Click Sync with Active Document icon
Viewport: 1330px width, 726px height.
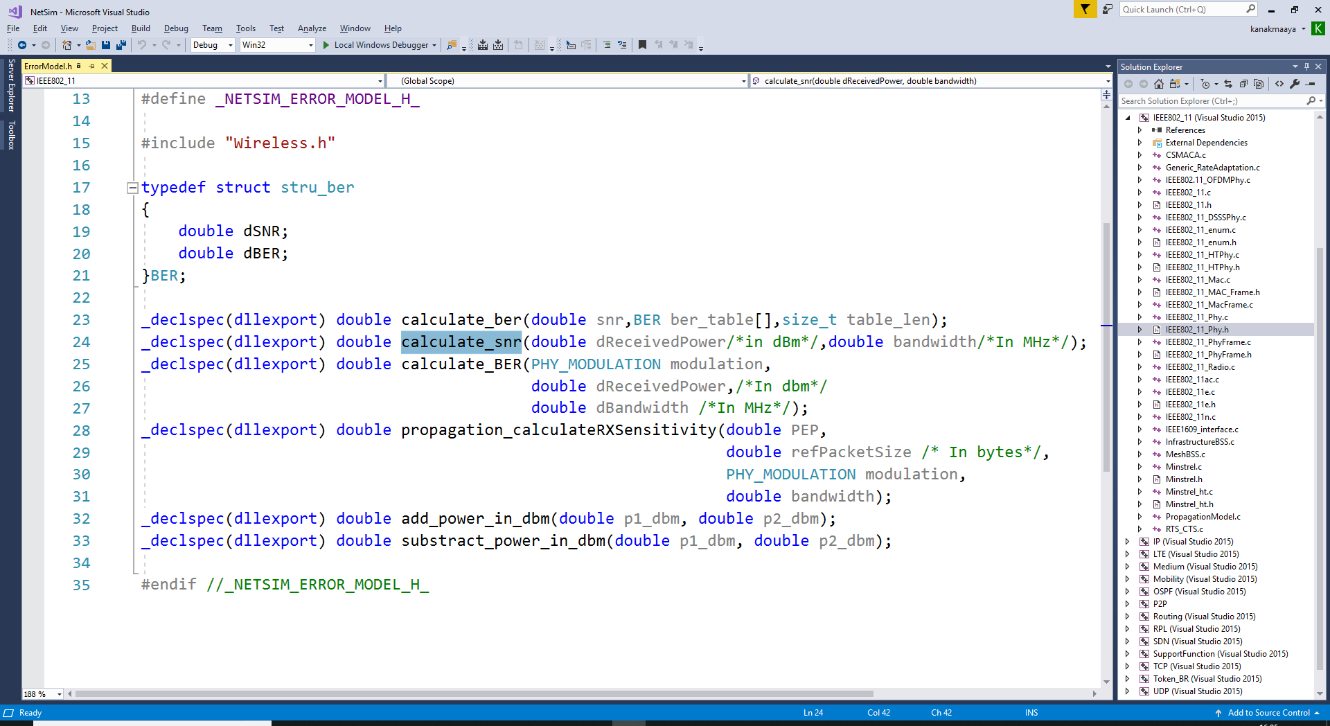click(x=1228, y=84)
